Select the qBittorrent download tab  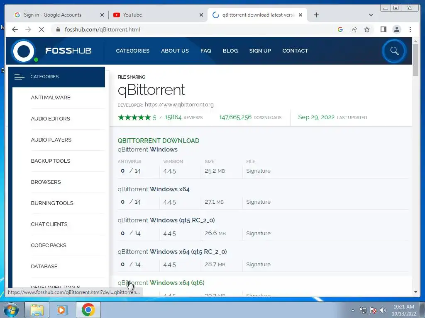257,15
